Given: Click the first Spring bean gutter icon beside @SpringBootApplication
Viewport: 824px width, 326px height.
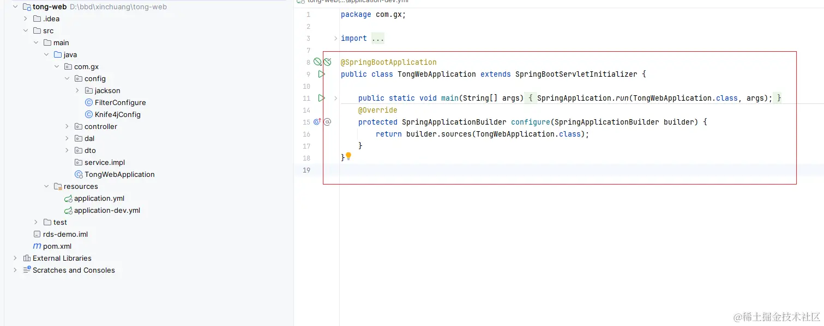Looking at the screenshot, I should 317,62.
